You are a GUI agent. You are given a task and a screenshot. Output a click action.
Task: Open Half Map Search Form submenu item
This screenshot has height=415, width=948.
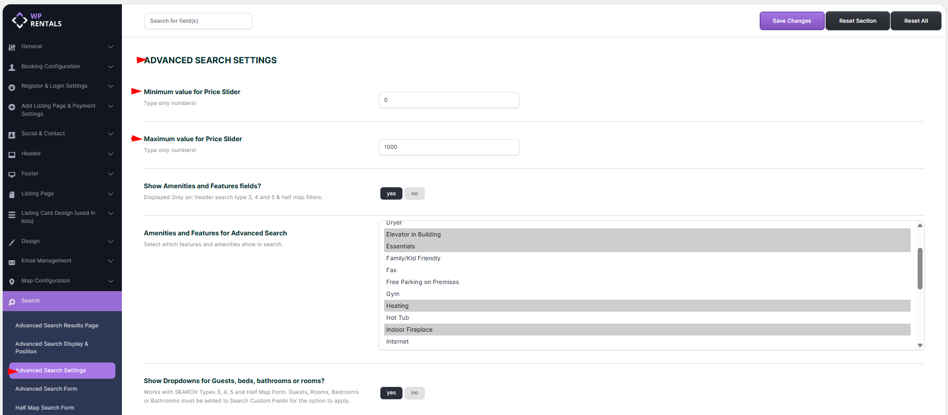pyautogui.click(x=45, y=408)
